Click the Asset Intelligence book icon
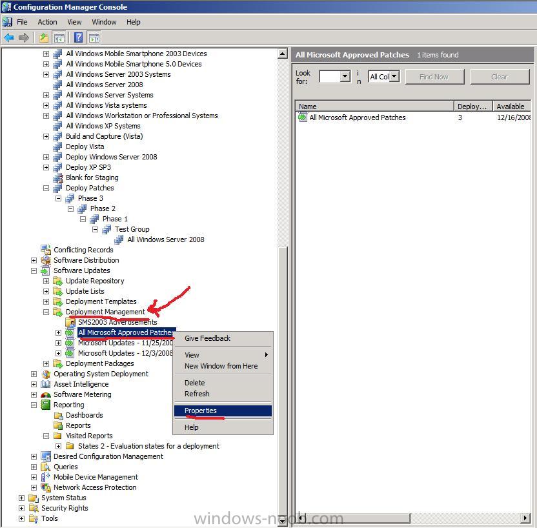537x528 pixels. [46, 384]
